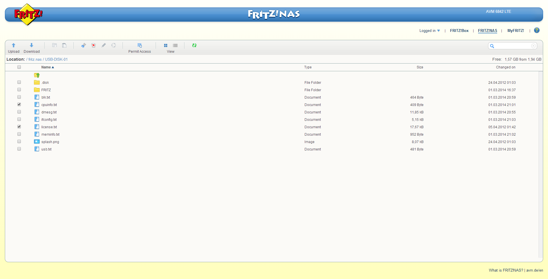Click the dmesg.txt document icon
Viewport: 548px width, 279px height.
click(37, 112)
